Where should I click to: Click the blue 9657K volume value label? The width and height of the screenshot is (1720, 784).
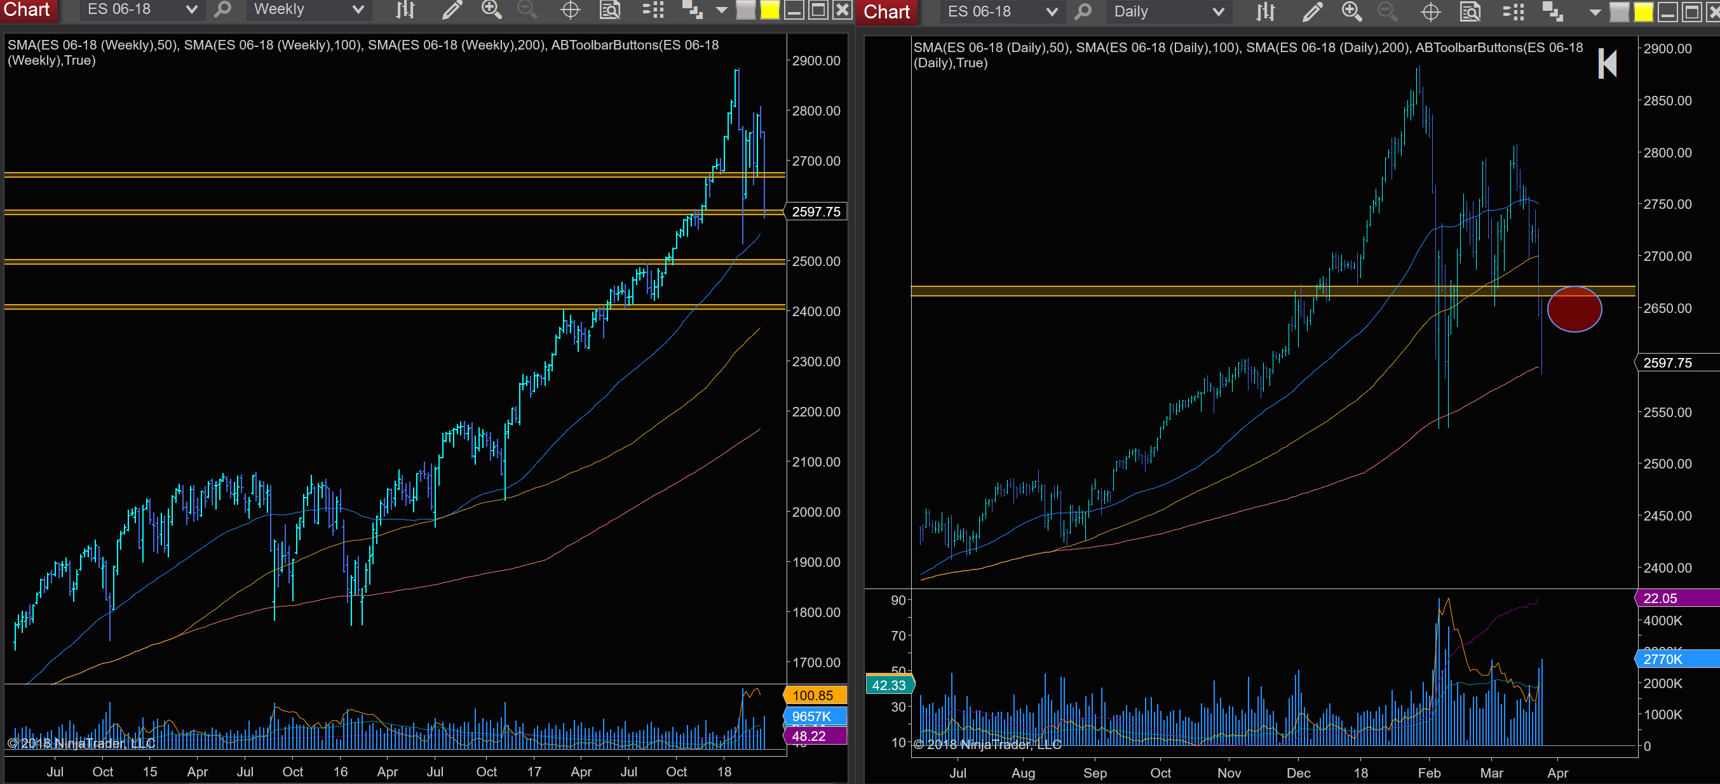coord(815,716)
